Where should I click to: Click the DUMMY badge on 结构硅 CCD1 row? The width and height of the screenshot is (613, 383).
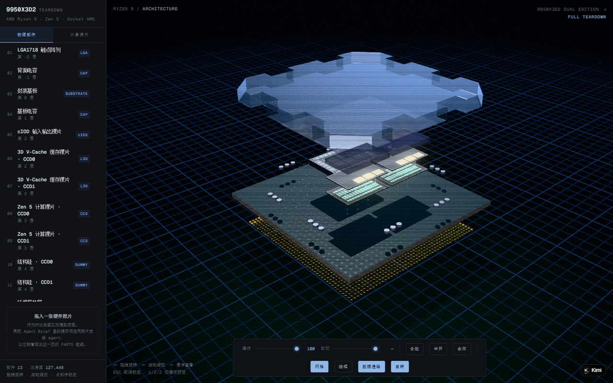point(81,285)
